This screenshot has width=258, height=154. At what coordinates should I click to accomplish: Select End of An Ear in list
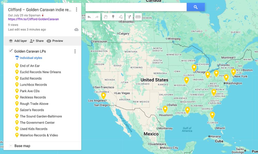pyautogui.click(x=30, y=66)
